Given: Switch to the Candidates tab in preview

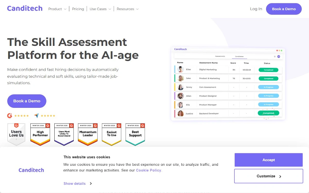Looking at the screenshot, I should pos(239,57).
